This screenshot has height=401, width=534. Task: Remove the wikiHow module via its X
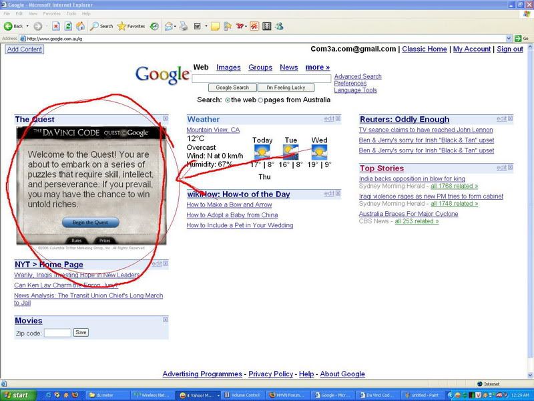[x=338, y=193]
